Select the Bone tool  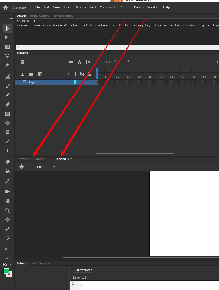coord(8,229)
